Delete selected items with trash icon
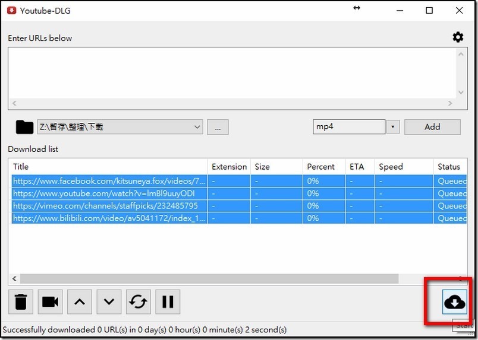The image size is (478, 340). pyautogui.click(x=21, y=301)
